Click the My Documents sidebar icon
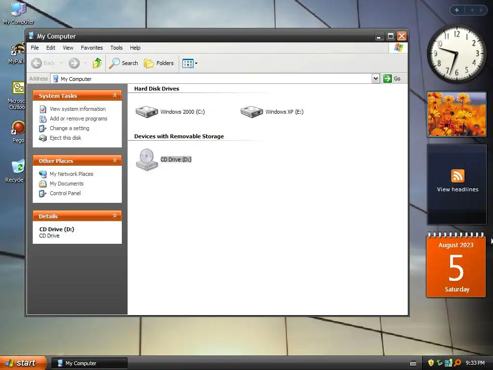493x370 pixels. (43, 184)
